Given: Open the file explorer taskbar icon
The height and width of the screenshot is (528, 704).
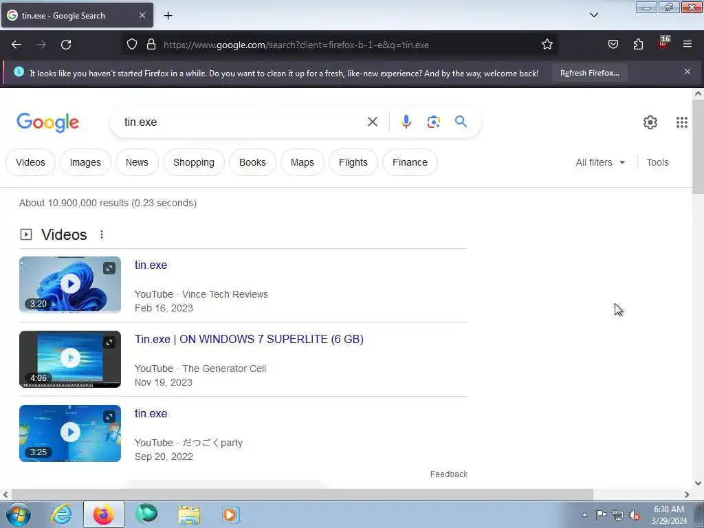Looking at the screenshot, I should (x=189, y=515).
